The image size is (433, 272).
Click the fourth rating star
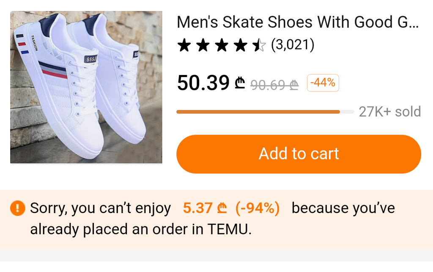[x=240, y=45]
